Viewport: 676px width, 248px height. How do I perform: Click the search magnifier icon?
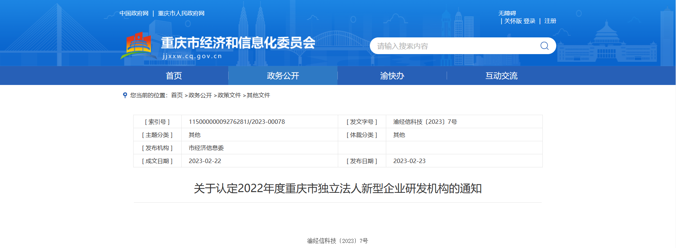coord(544,46)
